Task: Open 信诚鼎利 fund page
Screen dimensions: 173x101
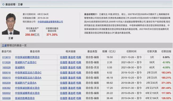Action: 20,68
